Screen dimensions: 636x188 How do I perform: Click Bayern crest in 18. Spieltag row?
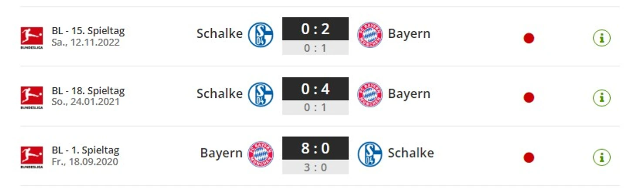[369, 94]
